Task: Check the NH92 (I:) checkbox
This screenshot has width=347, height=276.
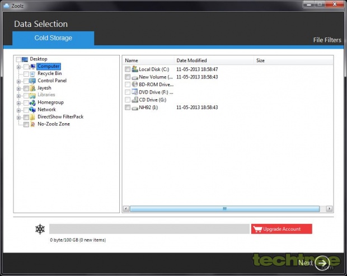Action: (x=128, y=107)
